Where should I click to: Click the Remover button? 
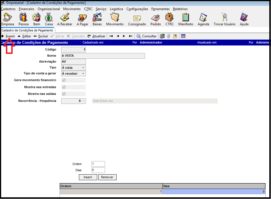tap(107, 177)
